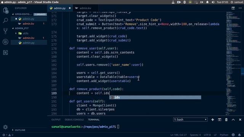Open the Source Control view
Image resolution: width=244 pixels, height=137 pixels.
(x=5, y=31)
